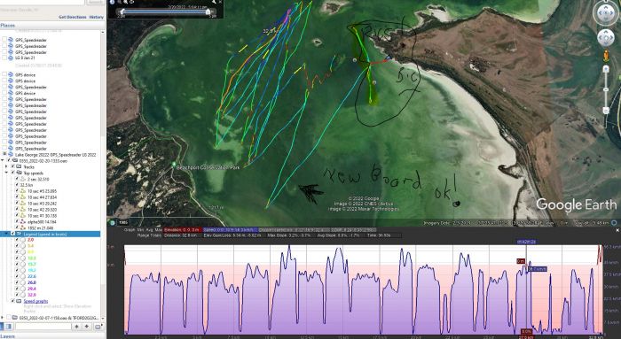Viewport: 621px width, 339px height.
Task: Close the elevation profile panel
Action: pyautogui.click(x=617, y=229)
